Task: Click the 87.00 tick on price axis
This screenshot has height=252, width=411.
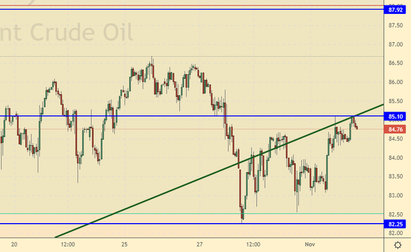Action: 396,45
